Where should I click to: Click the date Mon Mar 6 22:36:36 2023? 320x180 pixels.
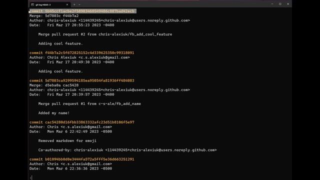(x=79, y=168)
